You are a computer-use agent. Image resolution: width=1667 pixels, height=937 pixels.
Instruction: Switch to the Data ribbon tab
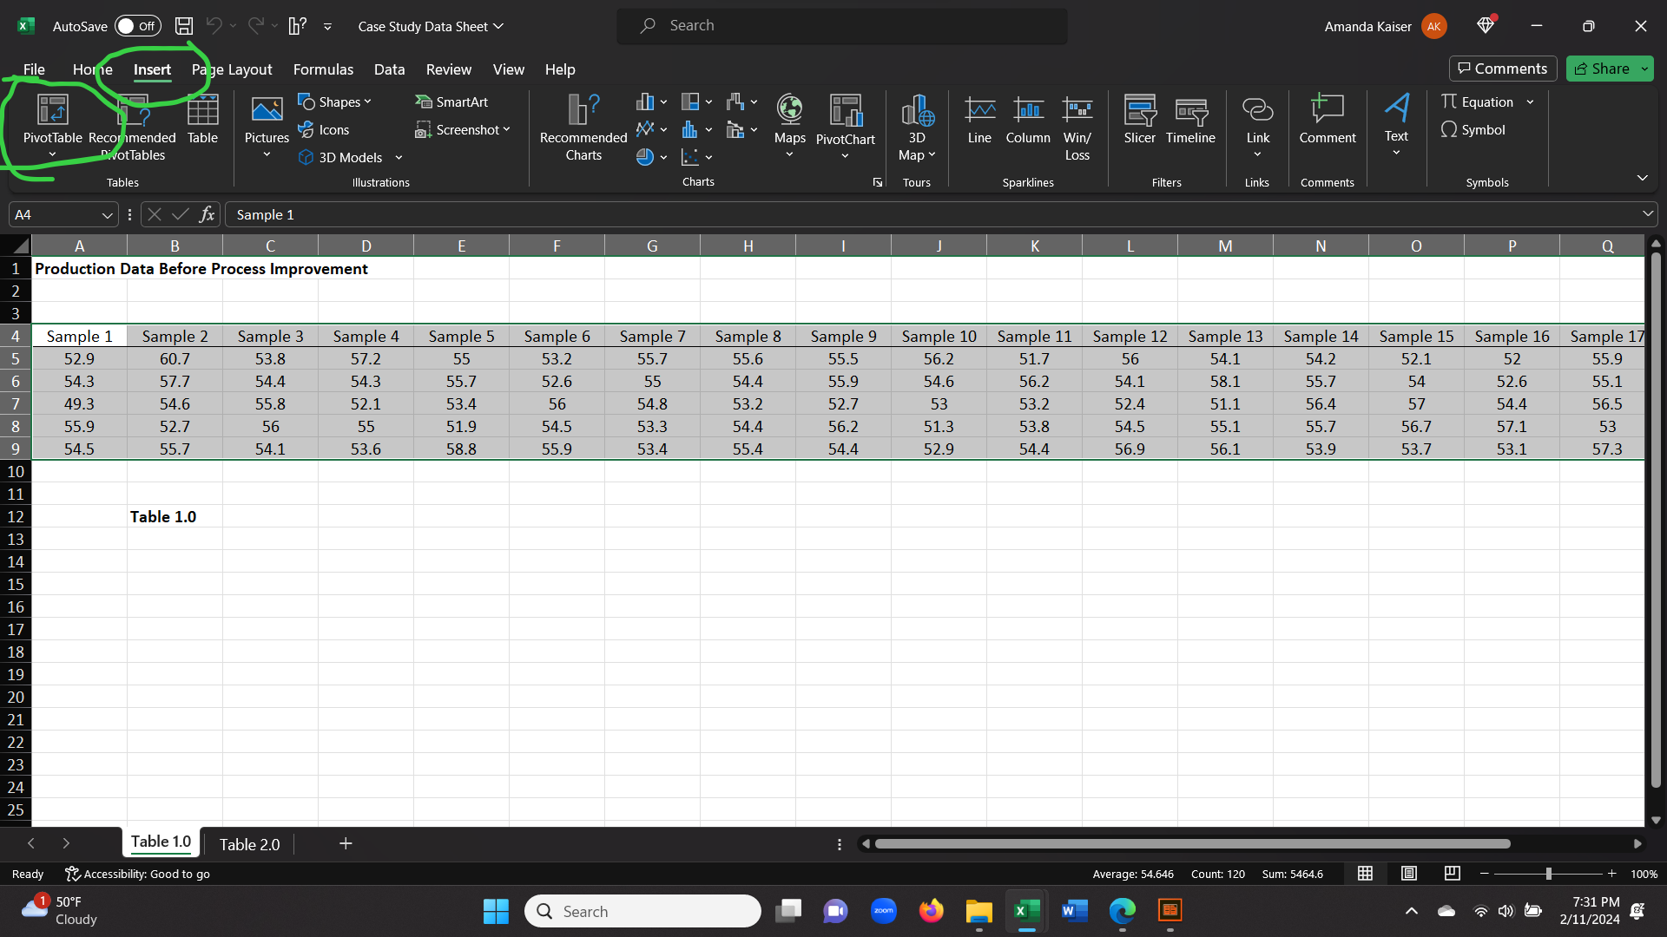tap(389, 69)
